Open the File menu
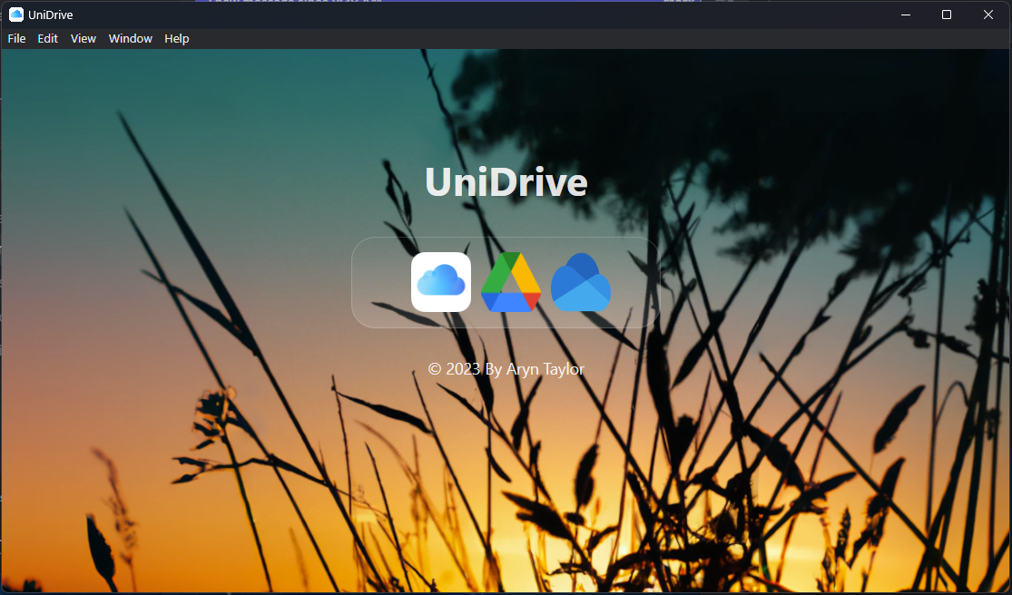 [x=16, y=39]
